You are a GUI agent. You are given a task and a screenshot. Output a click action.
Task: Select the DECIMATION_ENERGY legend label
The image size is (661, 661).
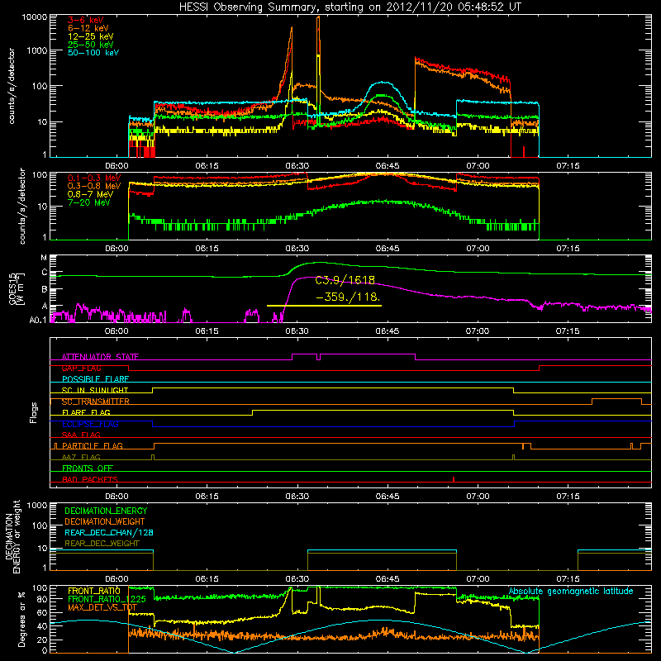[106, 511]
